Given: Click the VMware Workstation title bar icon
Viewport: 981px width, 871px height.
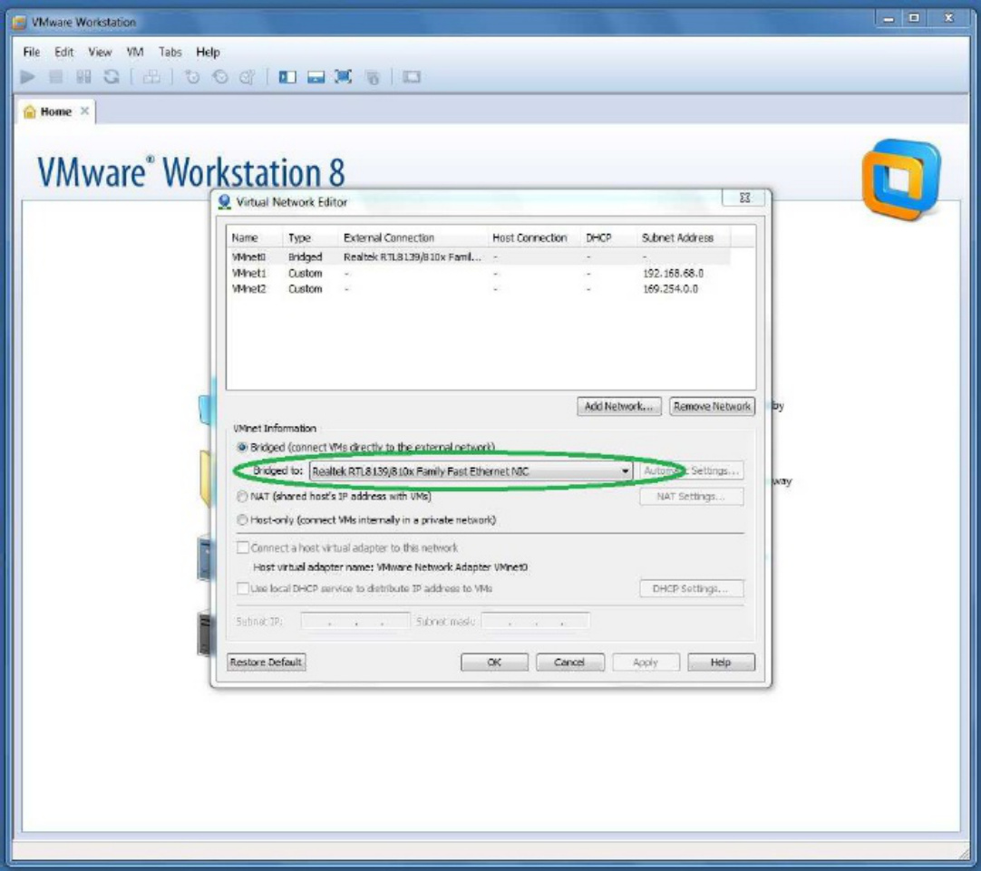Looking at the screenshot, I should point(19,23).
